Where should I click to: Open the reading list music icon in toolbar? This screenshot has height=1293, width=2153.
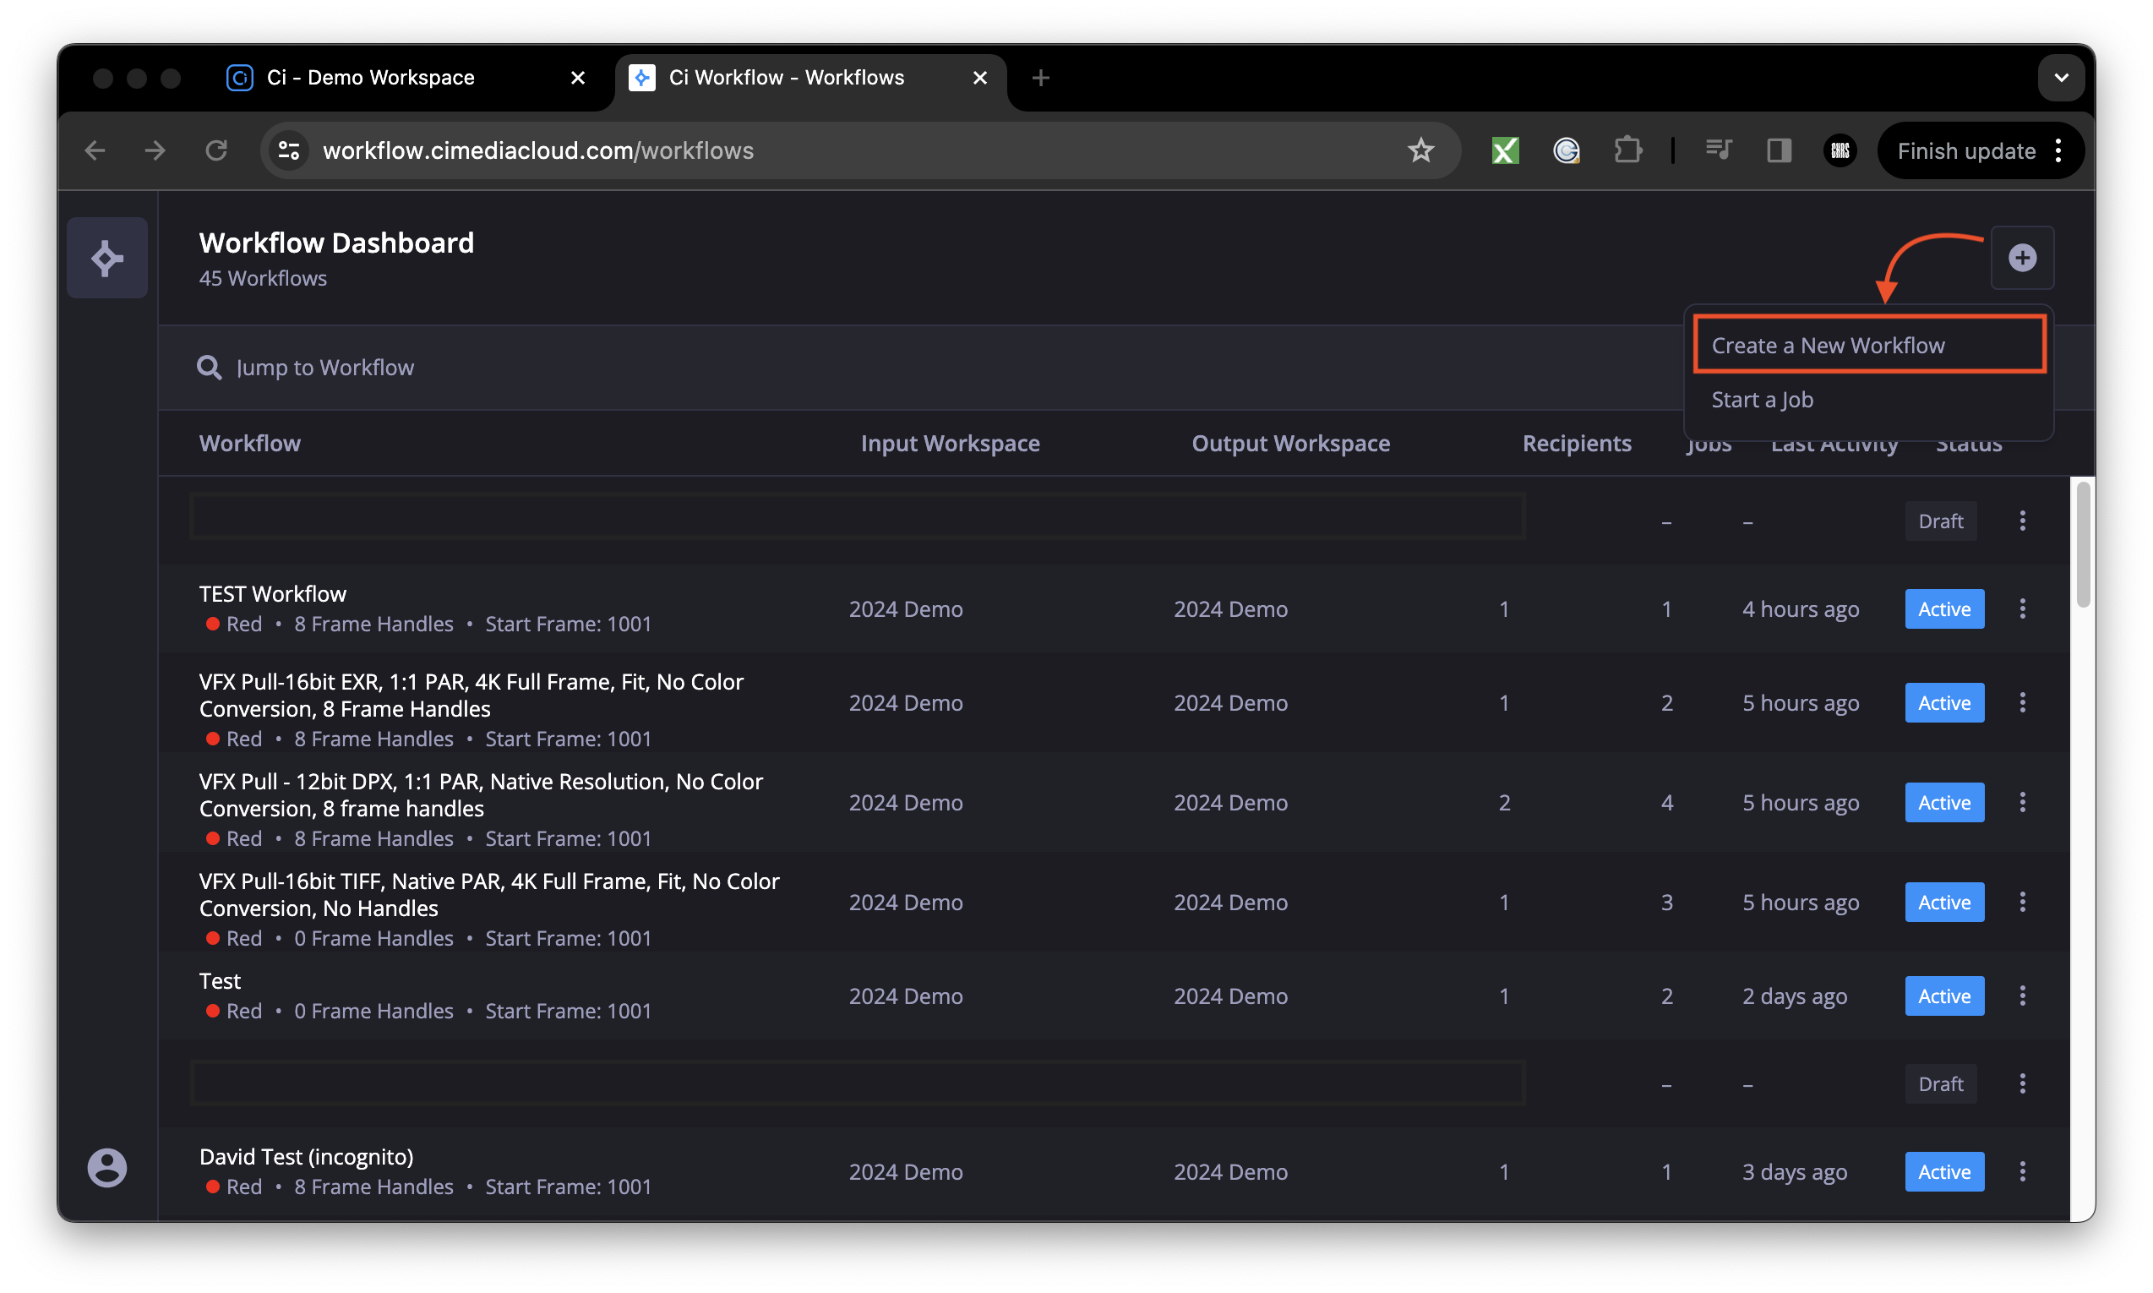1717,150
